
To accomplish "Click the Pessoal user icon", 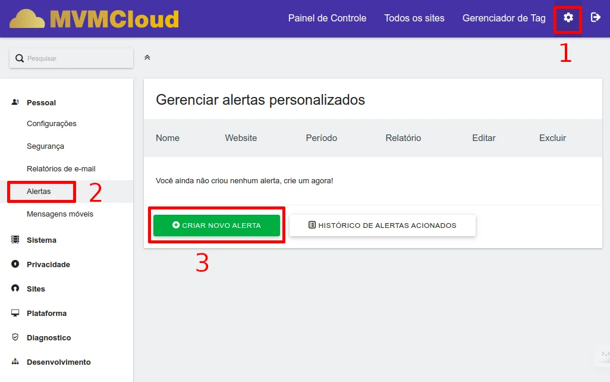I will pos(15,102).
